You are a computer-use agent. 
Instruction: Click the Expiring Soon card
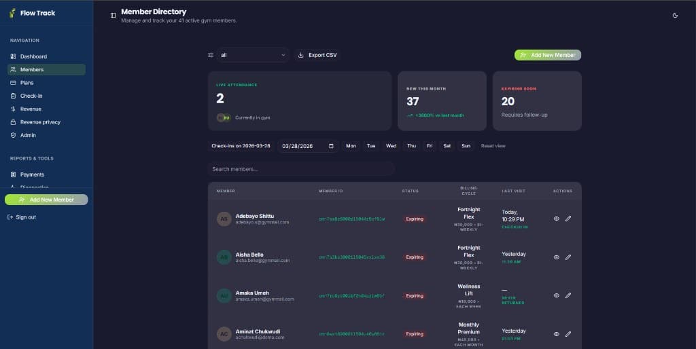[537, 100]
